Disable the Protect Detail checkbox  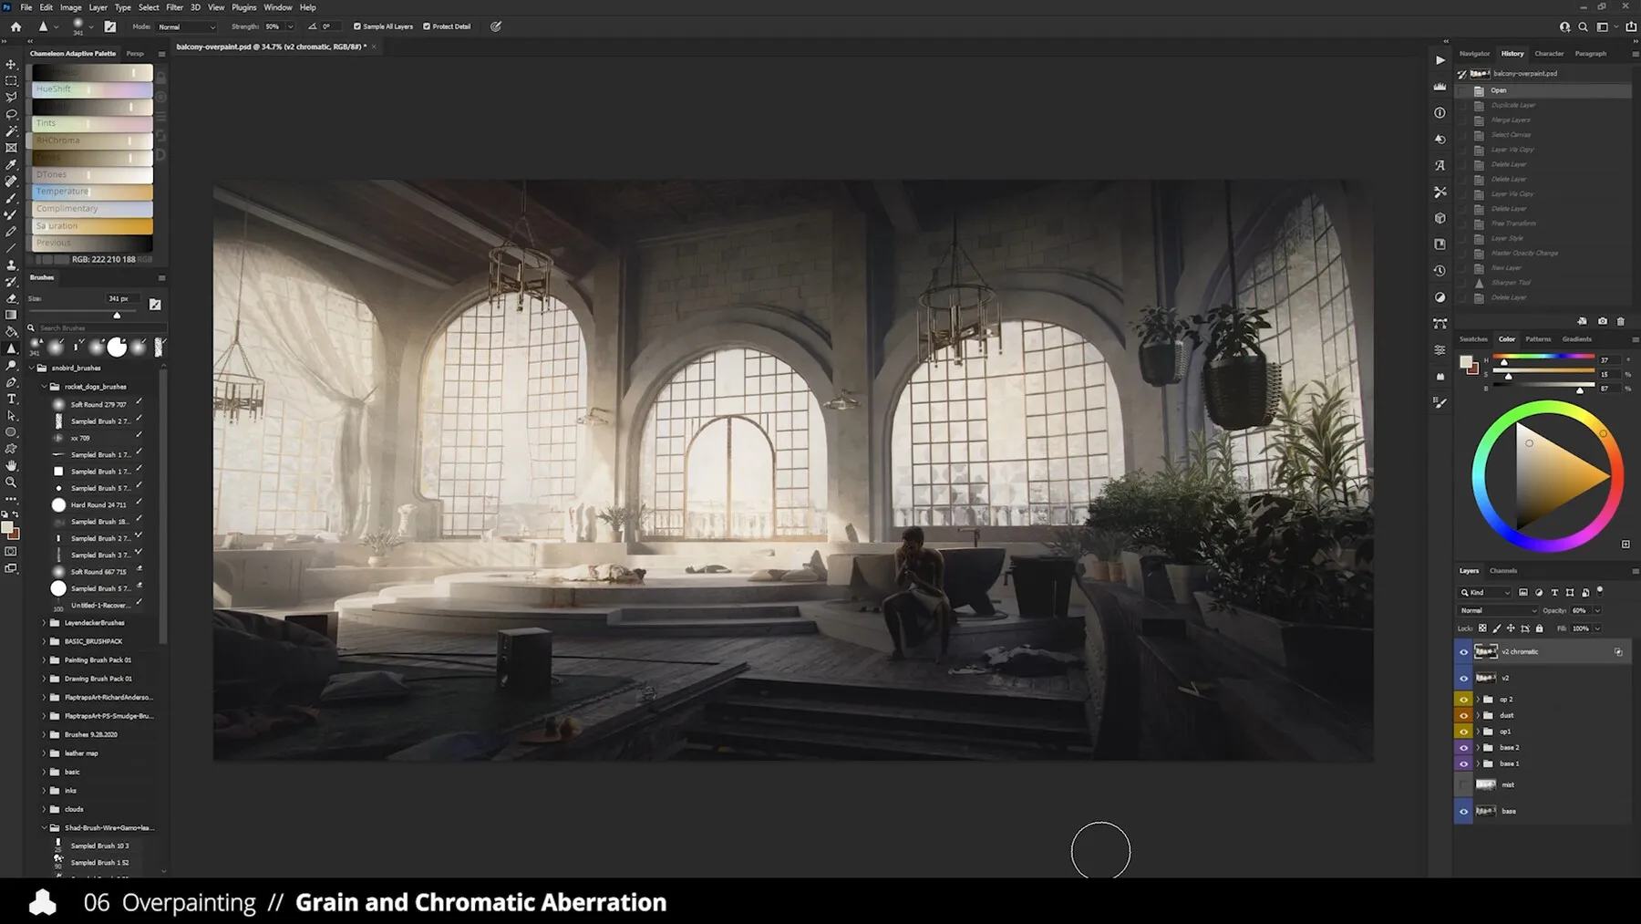pos(426,26)
